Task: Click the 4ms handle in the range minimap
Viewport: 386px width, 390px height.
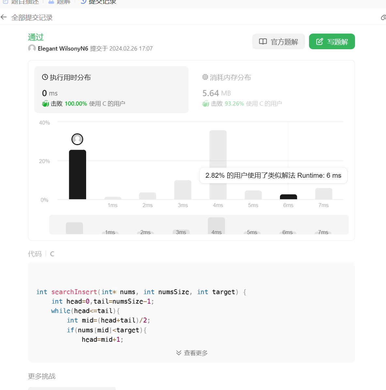Action: pos(217,226)
